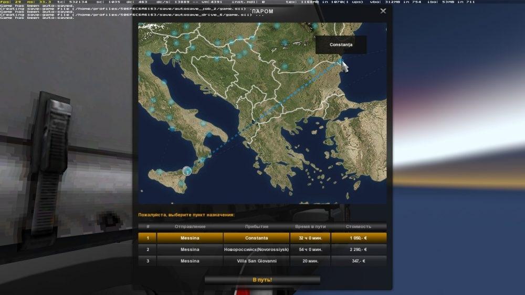Click the 347 € price cell
Screen dimensions: 525x295
[x=359, y=261]
